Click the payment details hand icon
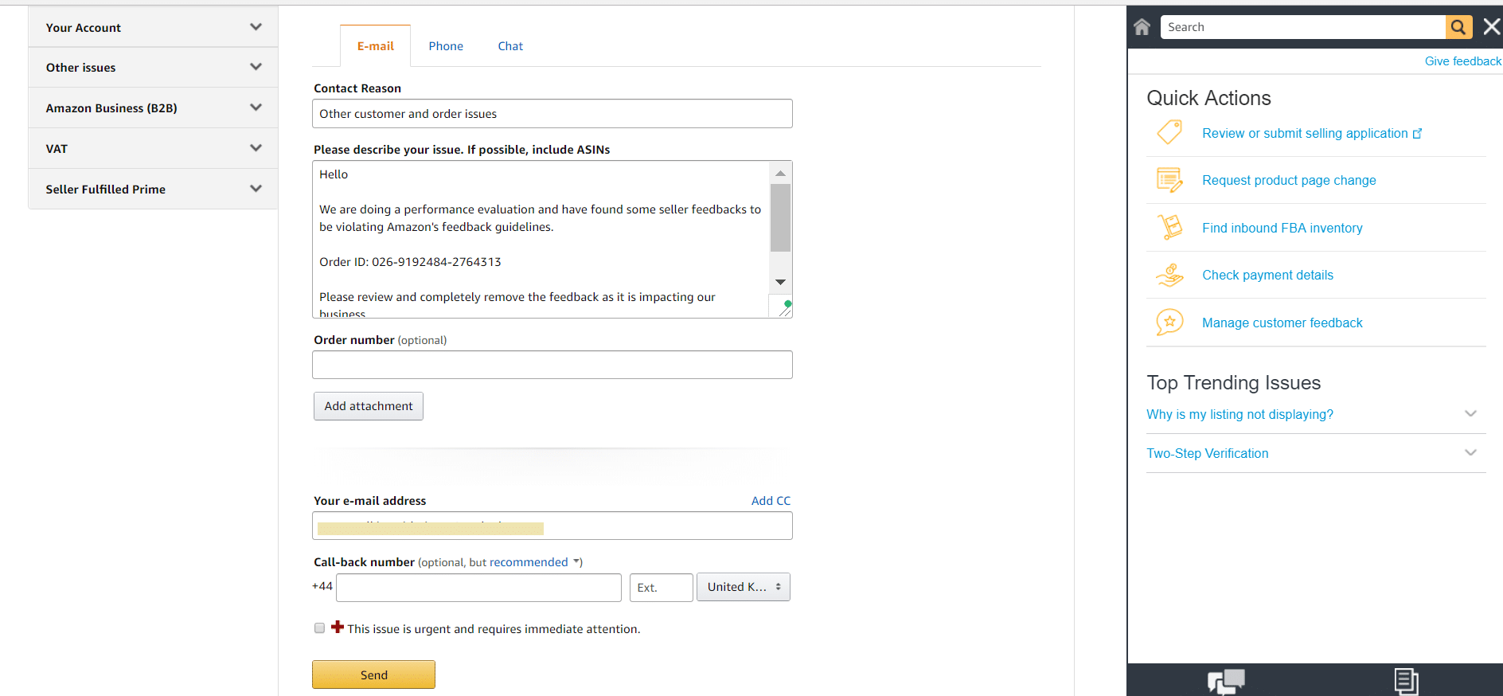 [1169, 276]
